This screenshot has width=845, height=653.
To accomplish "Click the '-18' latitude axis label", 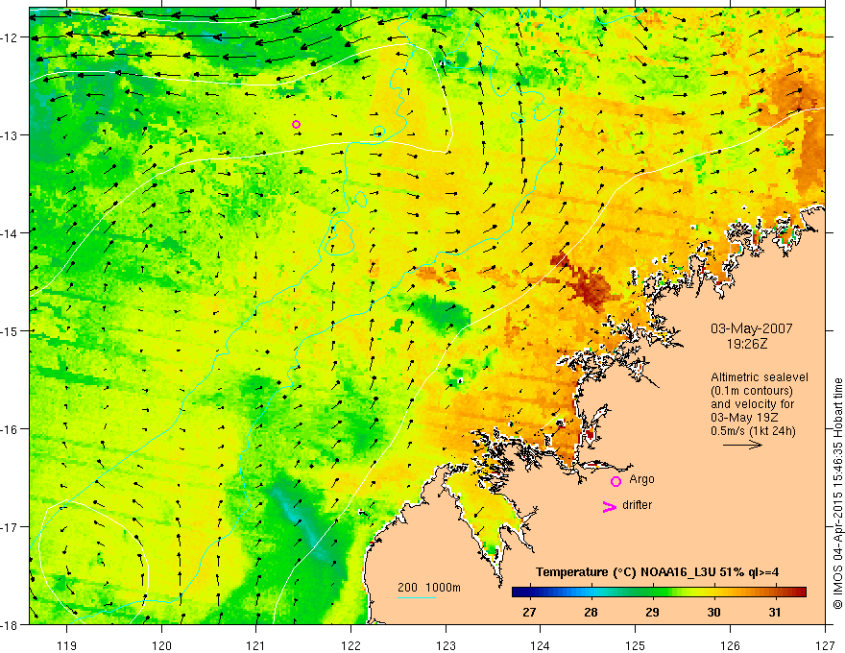I will (11, 624).
